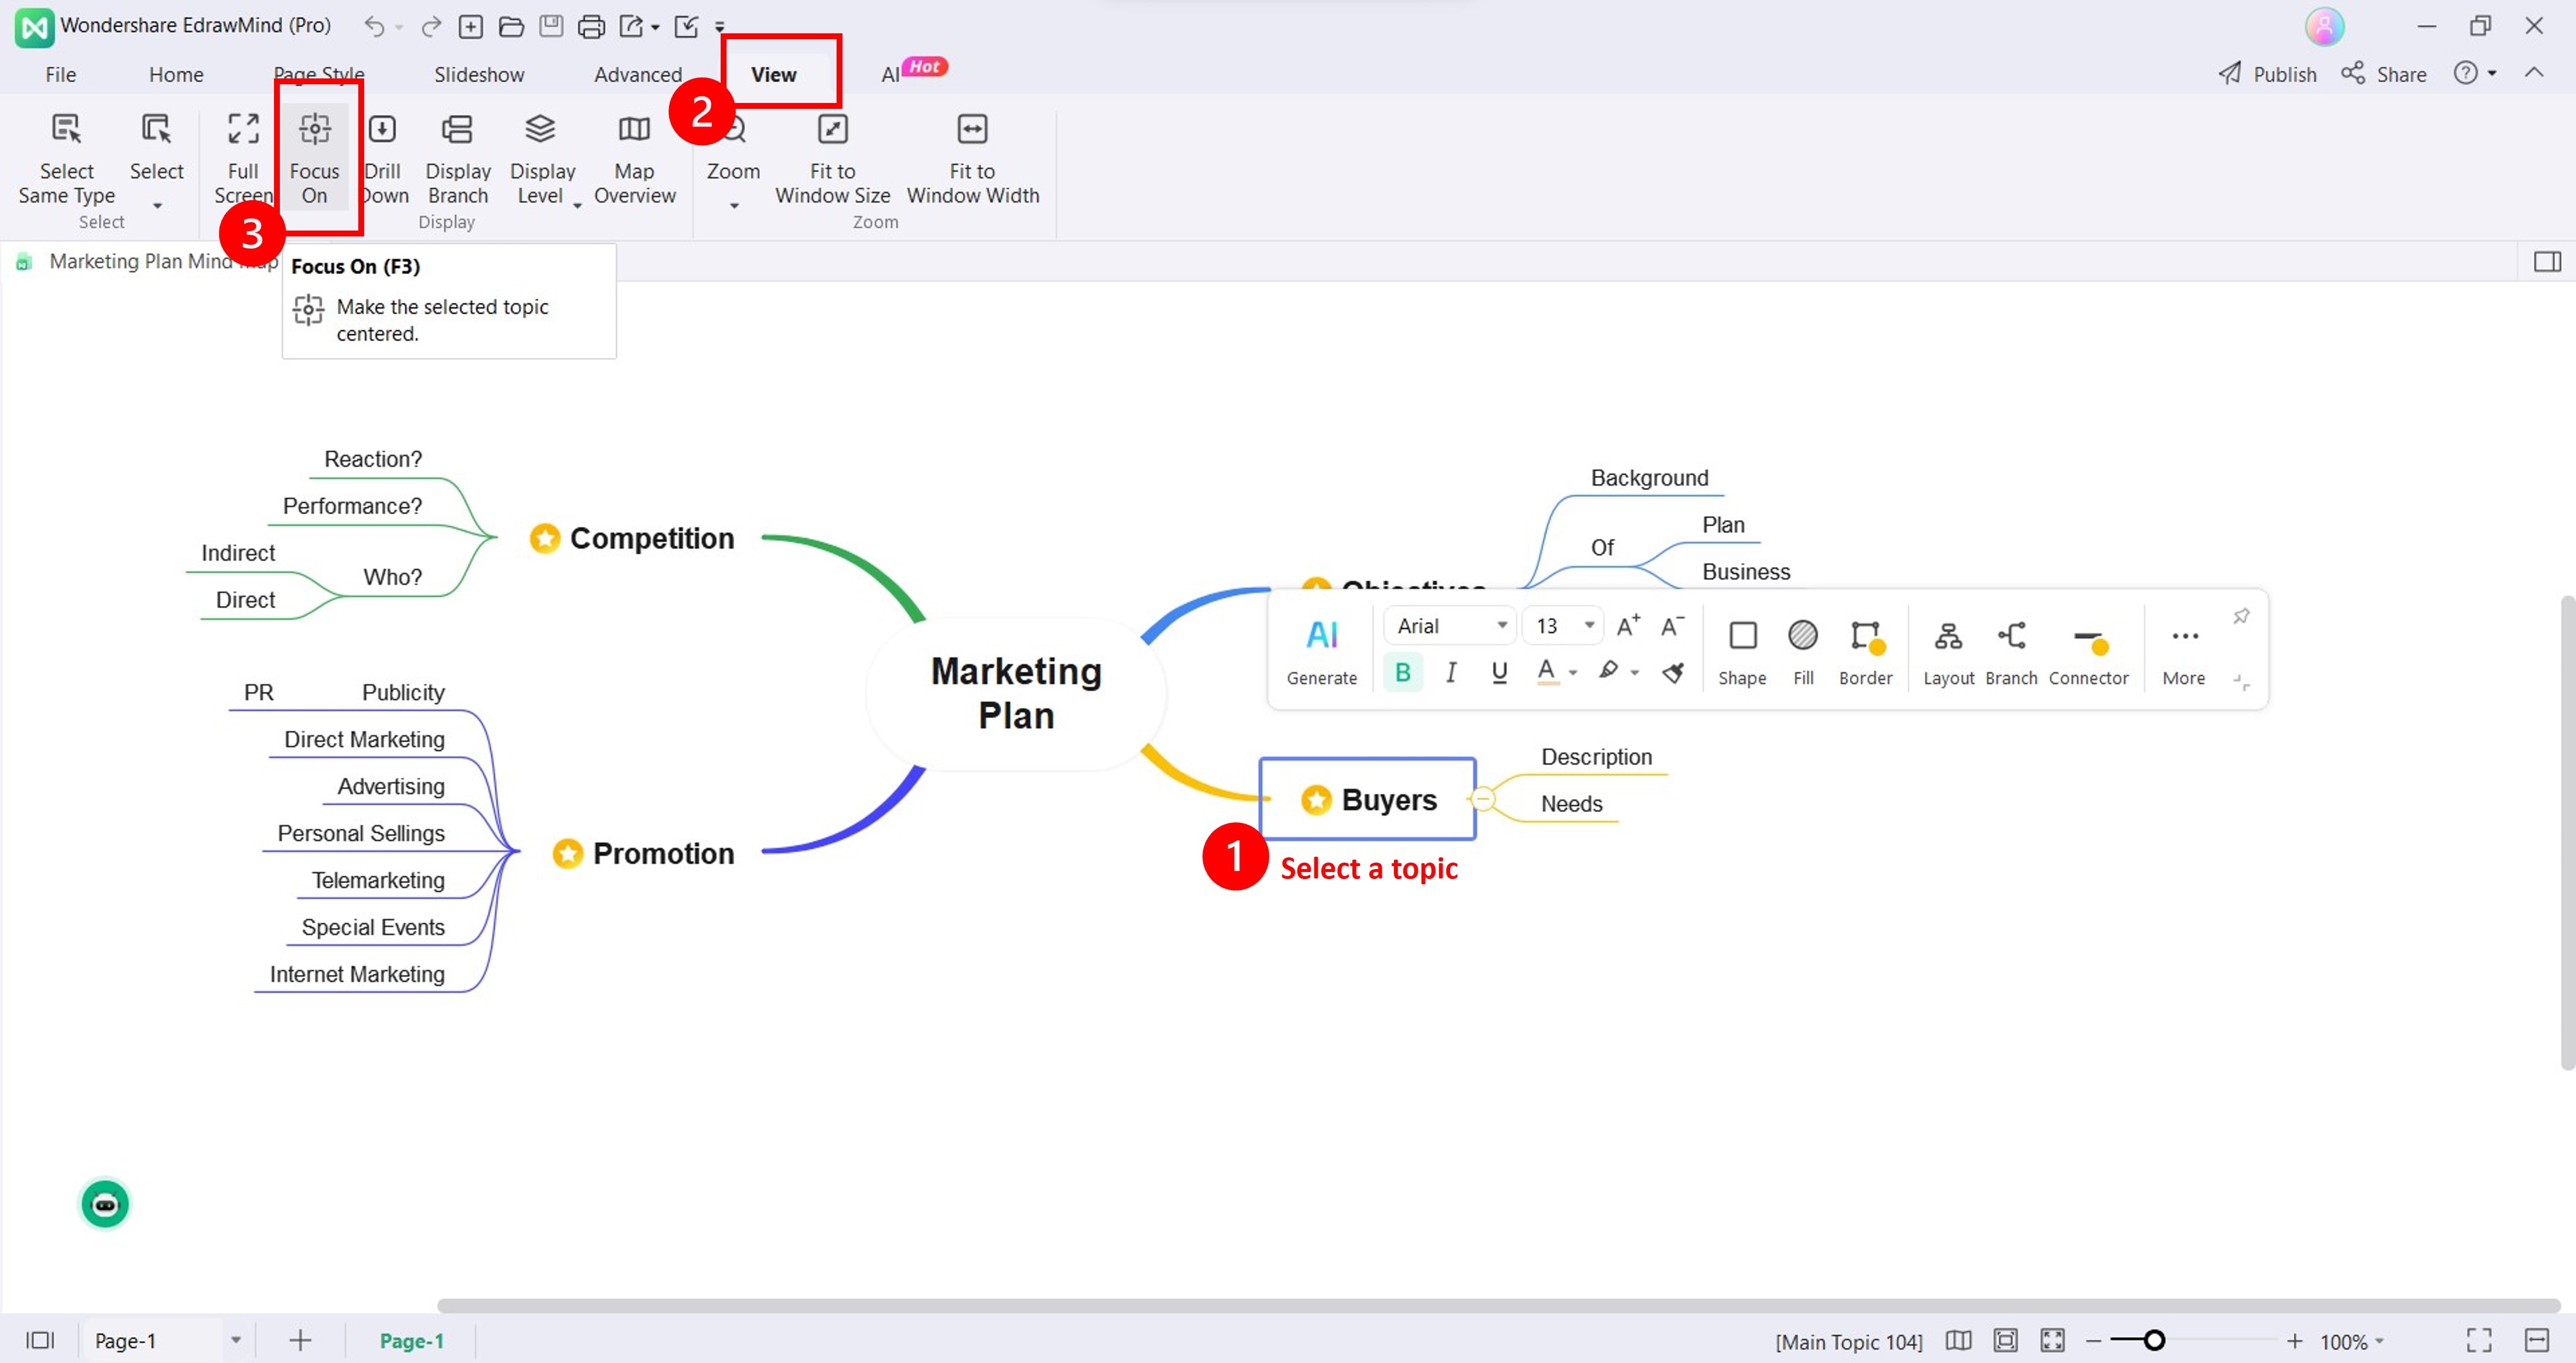2576x1363 pixels.
Task: Click the green chatbot assistant icon
Action: (x=105, y=1204)
